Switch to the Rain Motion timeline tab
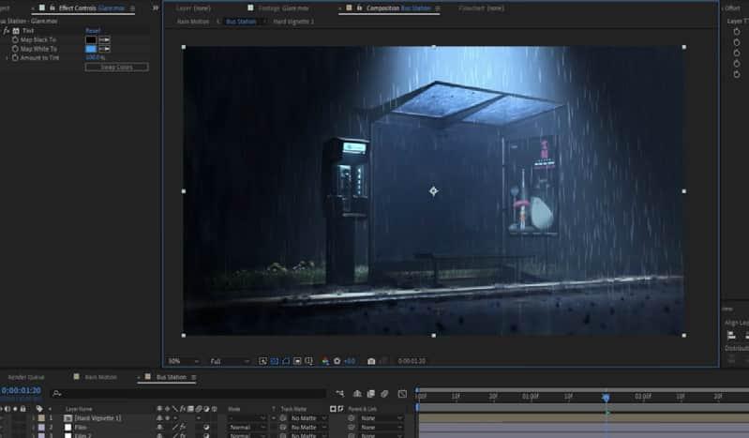 [101, 377]
